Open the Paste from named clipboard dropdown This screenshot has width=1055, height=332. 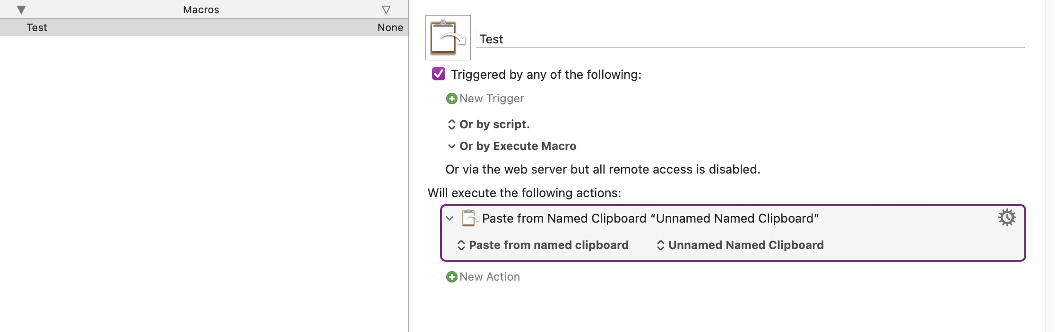click(543, 245)
